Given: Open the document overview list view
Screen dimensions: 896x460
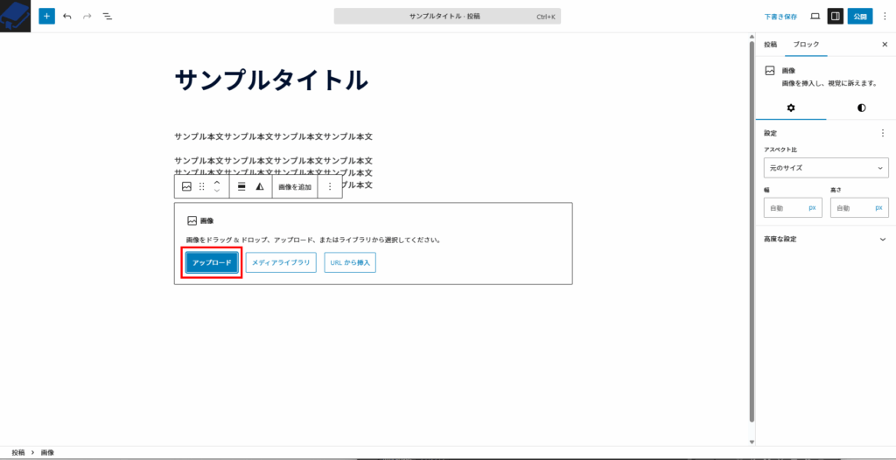Looking at the screenshot, I should point(107,16).
